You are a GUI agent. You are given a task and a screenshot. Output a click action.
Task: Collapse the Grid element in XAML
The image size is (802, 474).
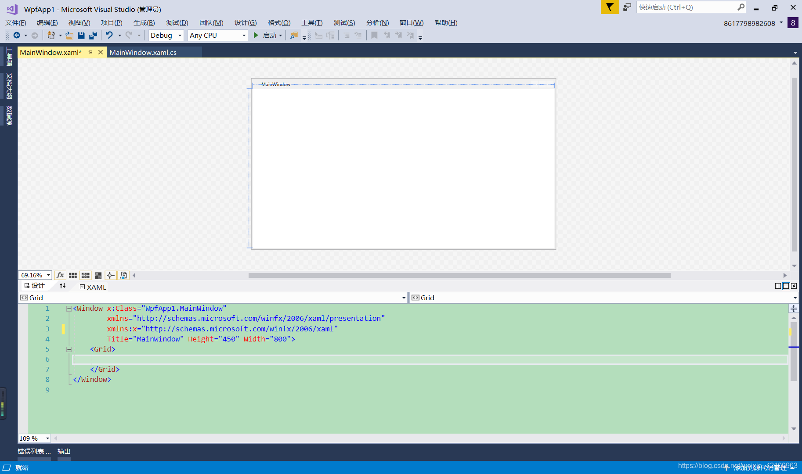(69, 349)
